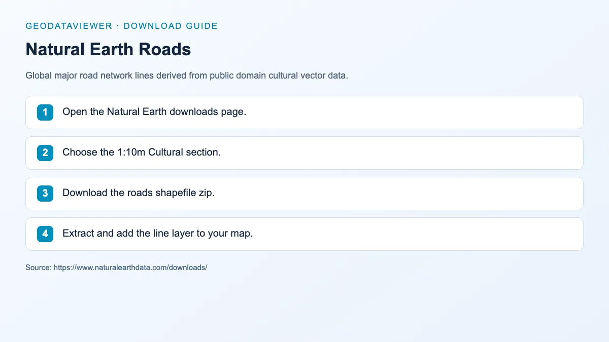This screenshot has width=609, height=342.
Task: Click the 'GEODATAVIEWER · DOWNLOAD GUIDE' label
Action: [121, 26]
